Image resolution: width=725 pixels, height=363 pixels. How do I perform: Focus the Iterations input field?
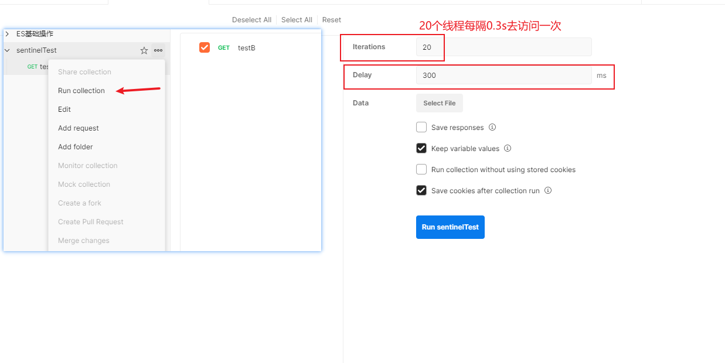pos(504,47)
